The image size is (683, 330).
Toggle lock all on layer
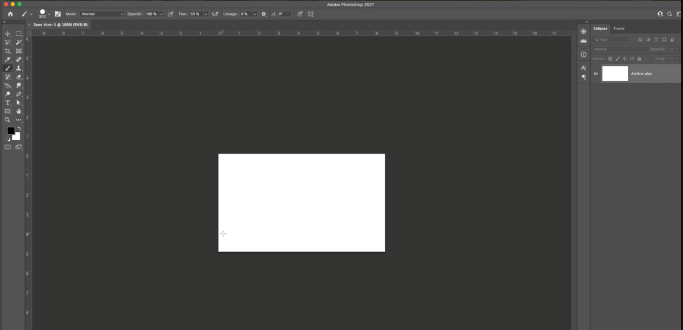(x=639, y=59)
